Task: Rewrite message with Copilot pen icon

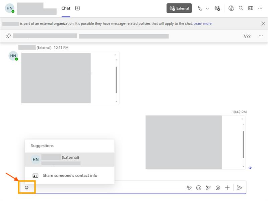Action: (208, 188)
